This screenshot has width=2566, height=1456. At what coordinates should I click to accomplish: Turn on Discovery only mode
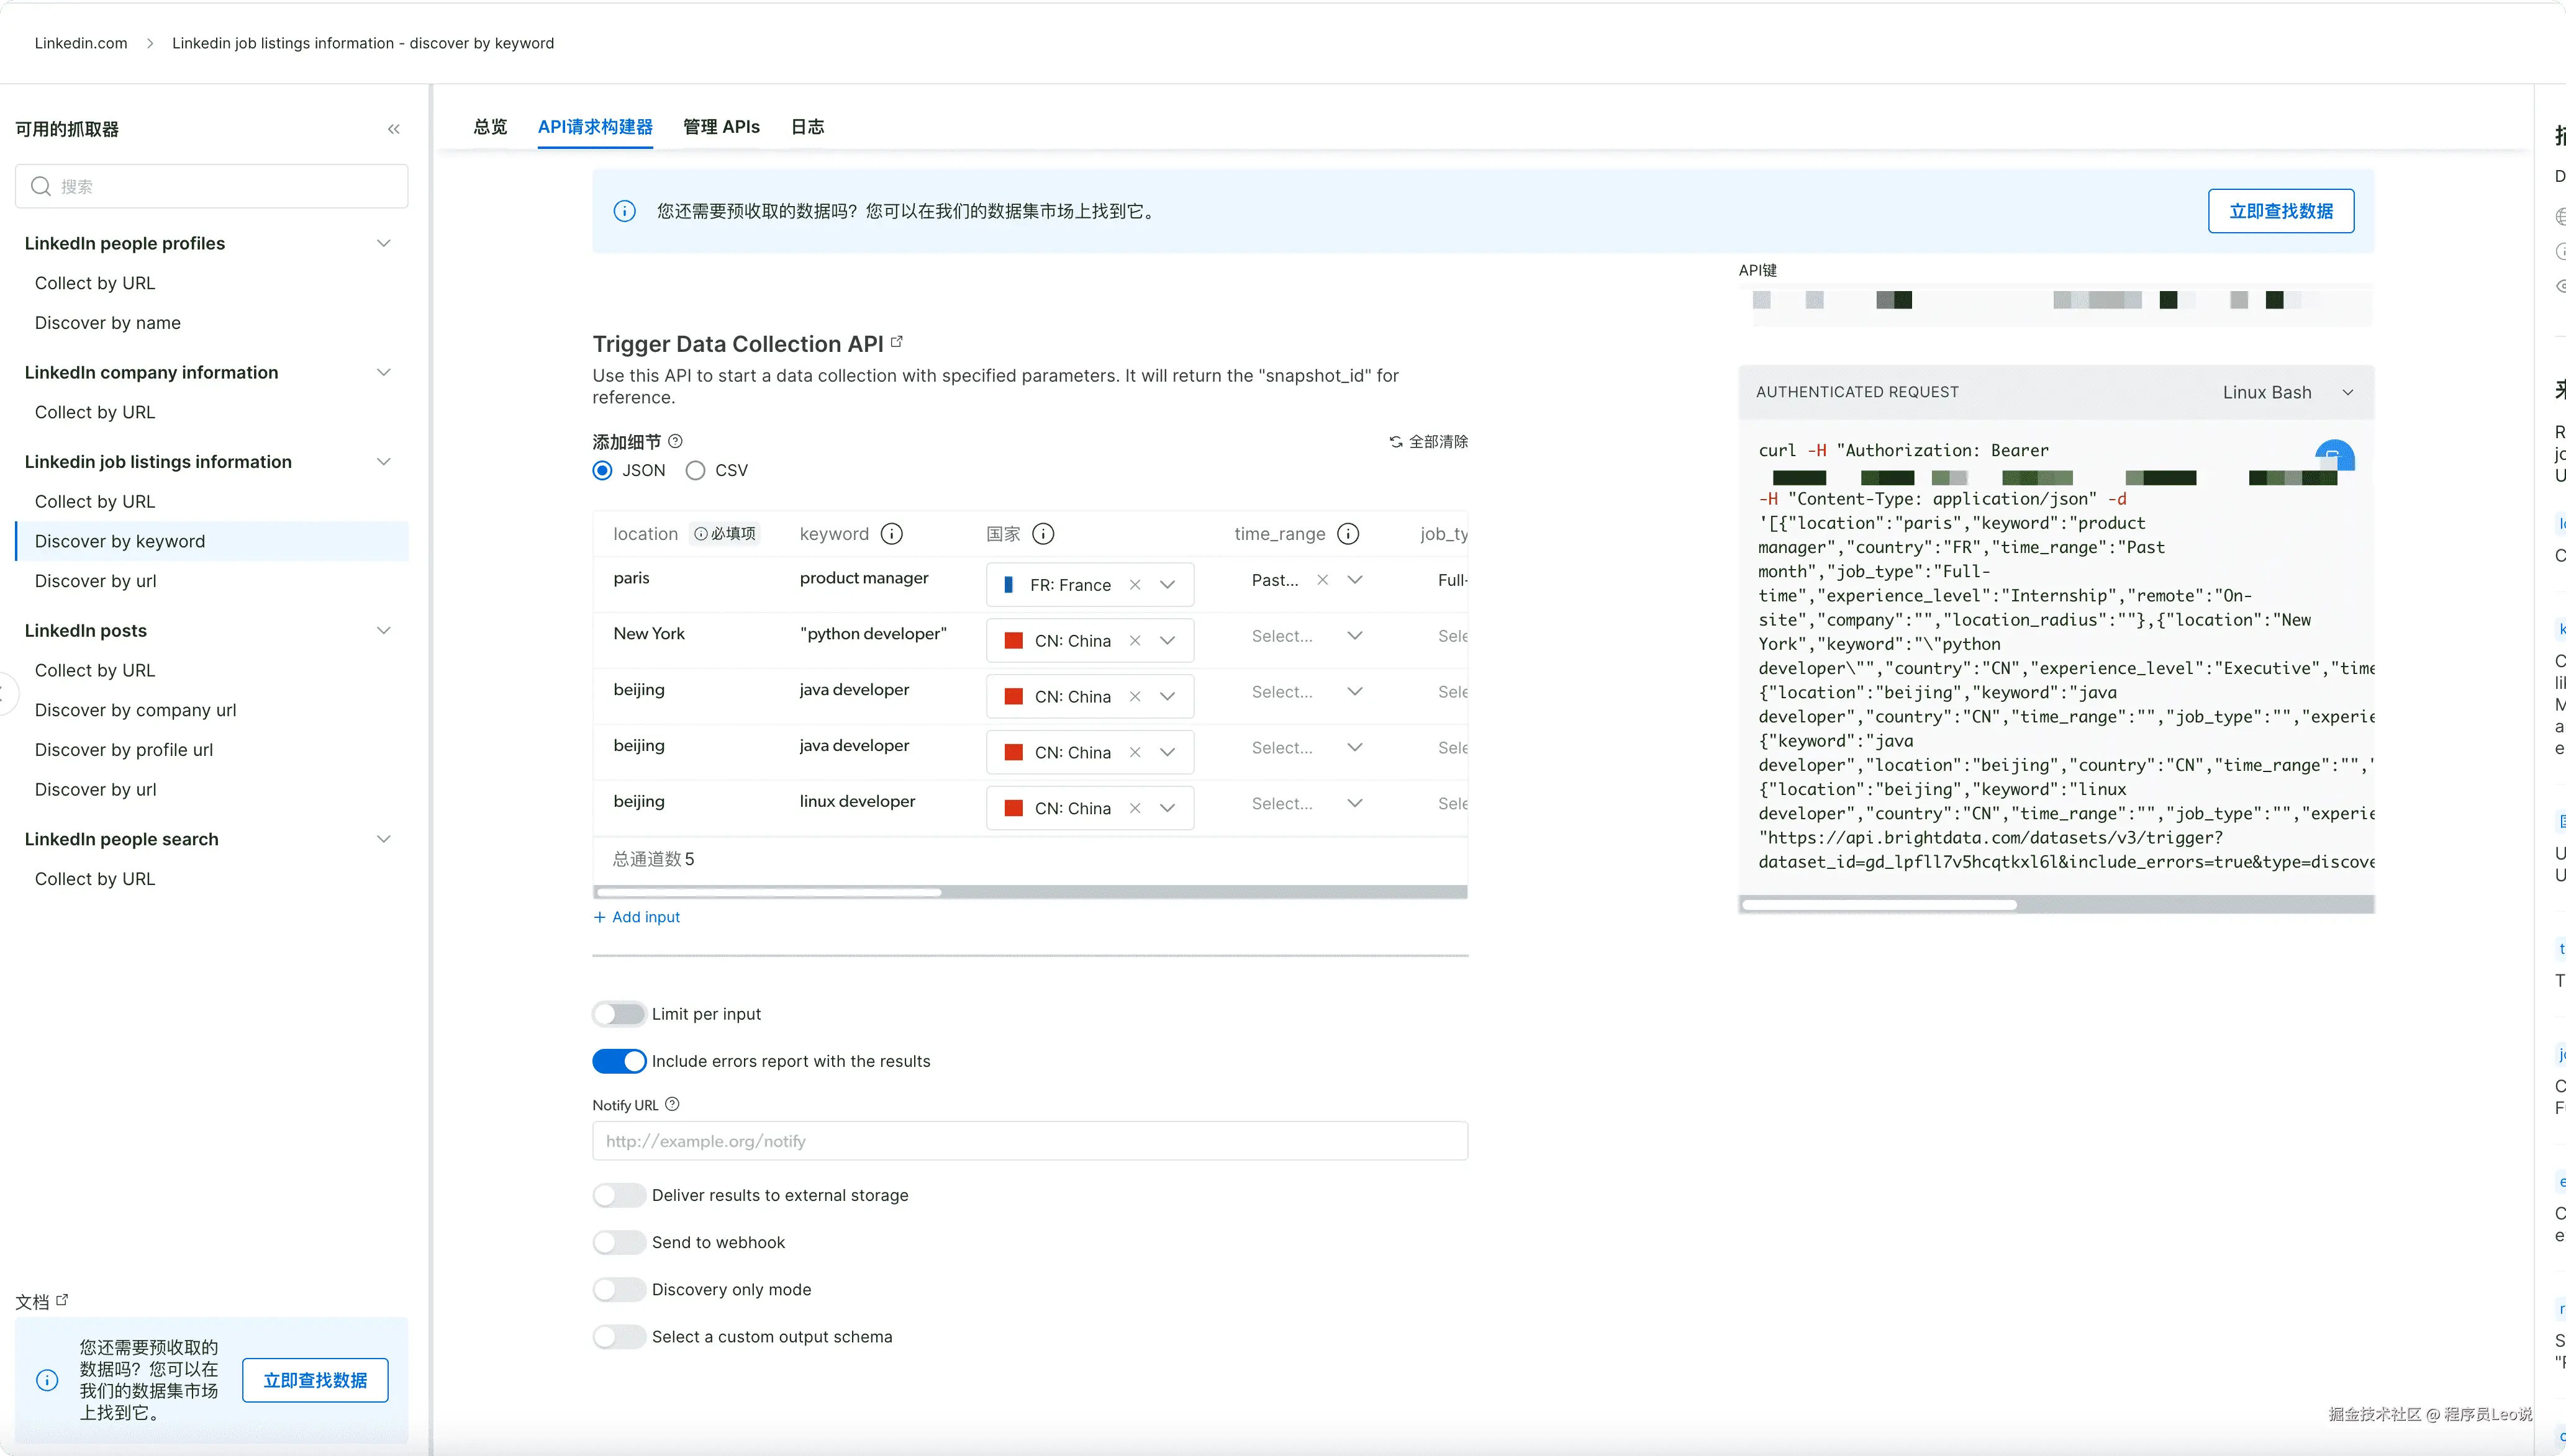619,1289
